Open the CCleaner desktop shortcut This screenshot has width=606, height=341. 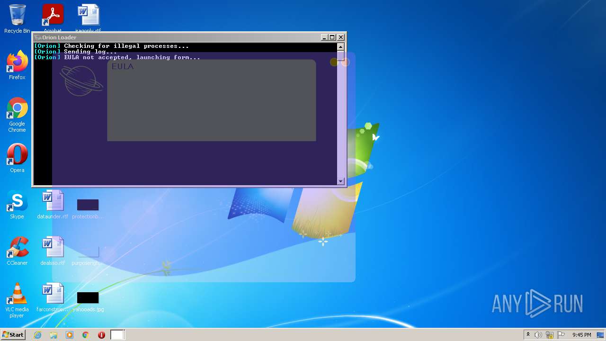tap(17, 251)
